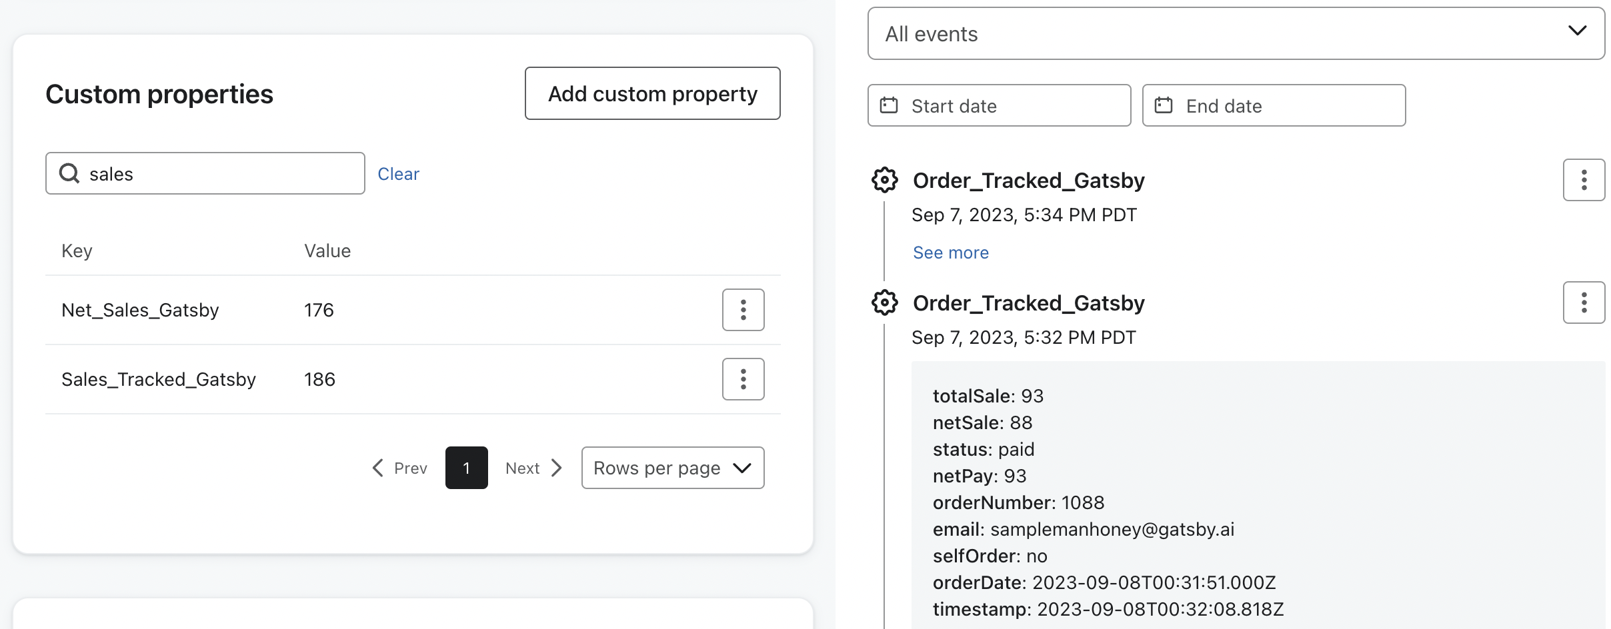Click the Value column header
This screenshot has width=1611, height=629.
coord(327,251)
